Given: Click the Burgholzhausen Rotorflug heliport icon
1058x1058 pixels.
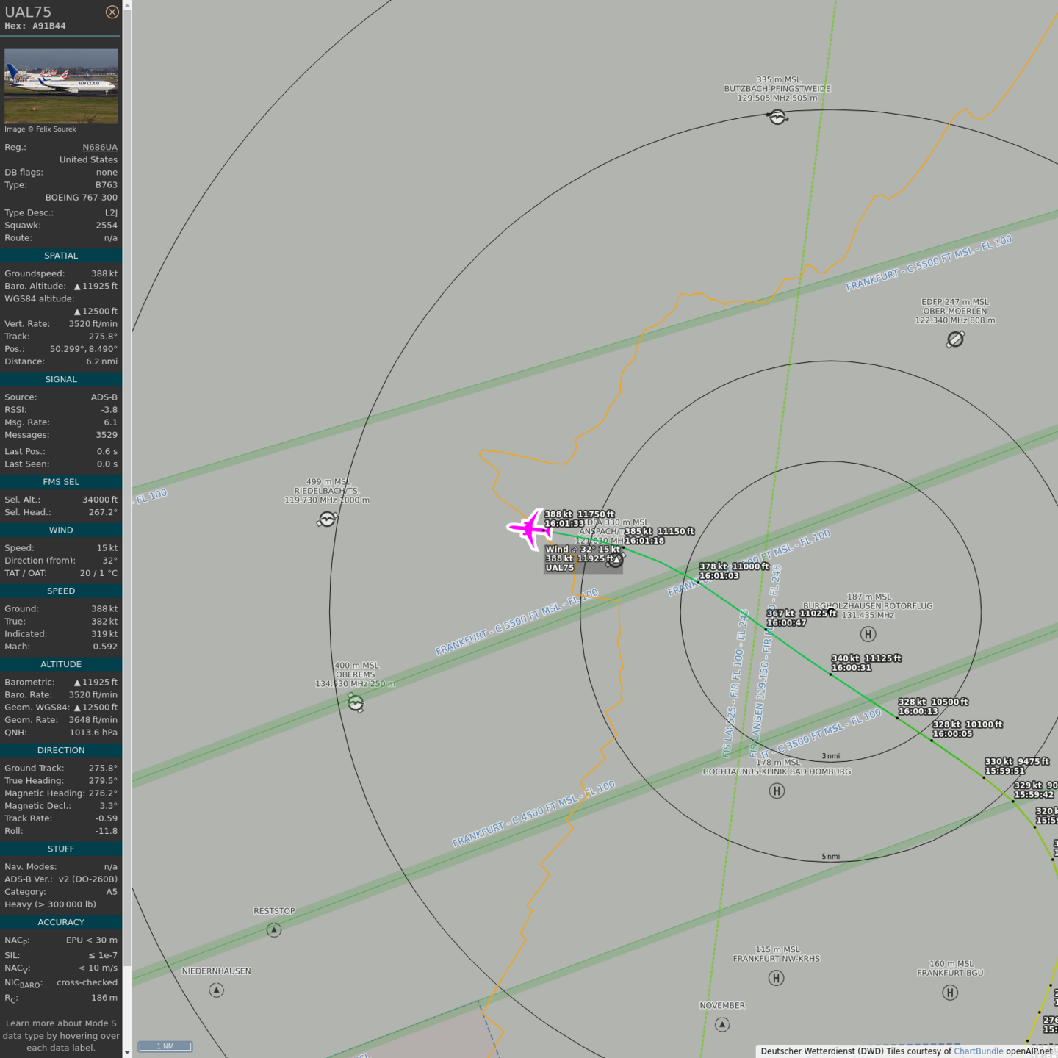Looking at the screenshot, I should (868, 634).
